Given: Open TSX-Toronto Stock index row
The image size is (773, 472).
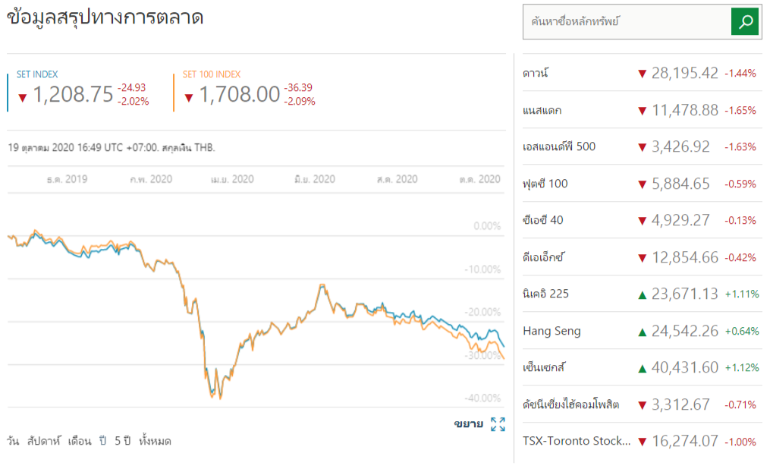Looking at the screenshot, I should pos(576,441).
